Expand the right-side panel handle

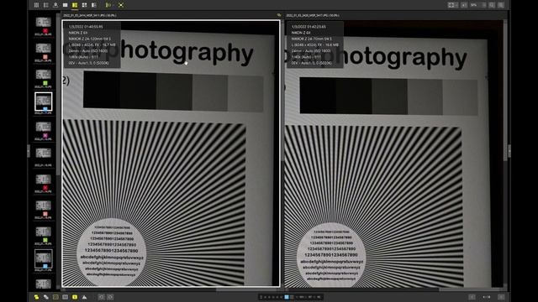point(509,151)
